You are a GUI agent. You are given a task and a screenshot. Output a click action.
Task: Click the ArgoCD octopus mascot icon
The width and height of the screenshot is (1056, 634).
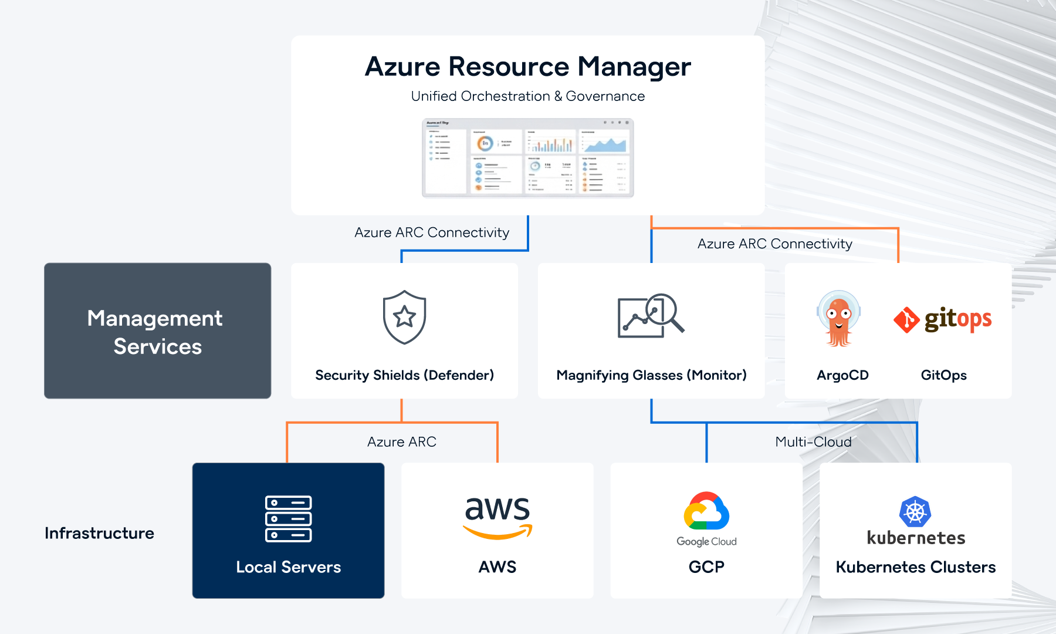839,318
